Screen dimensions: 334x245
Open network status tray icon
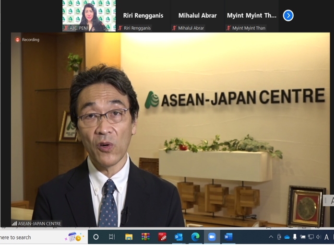[311, 237]
